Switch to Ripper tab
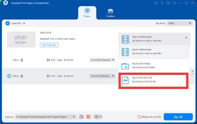 click(87, 13)
